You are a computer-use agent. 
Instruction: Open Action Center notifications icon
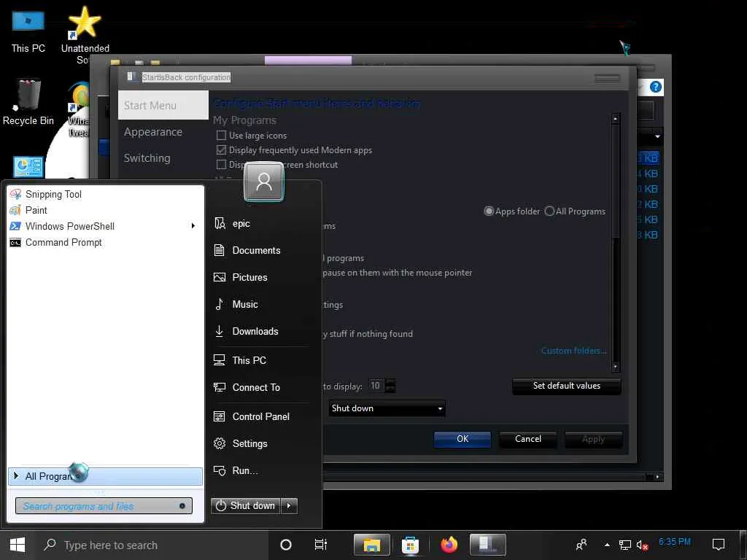click(719, 545)
